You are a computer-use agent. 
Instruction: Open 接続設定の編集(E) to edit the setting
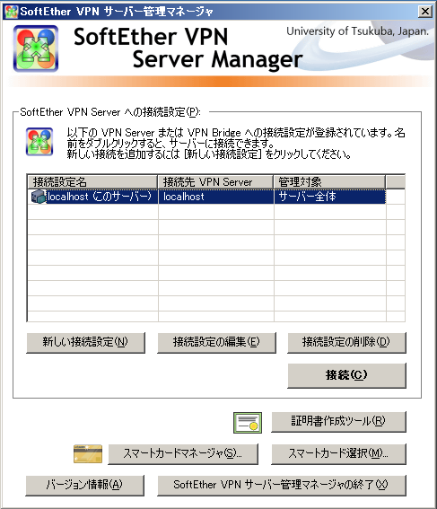coord(216,342)
